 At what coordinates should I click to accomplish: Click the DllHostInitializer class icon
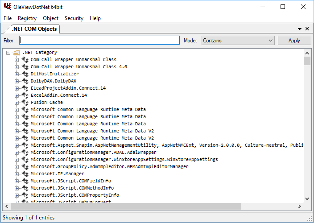click(25, 74)
